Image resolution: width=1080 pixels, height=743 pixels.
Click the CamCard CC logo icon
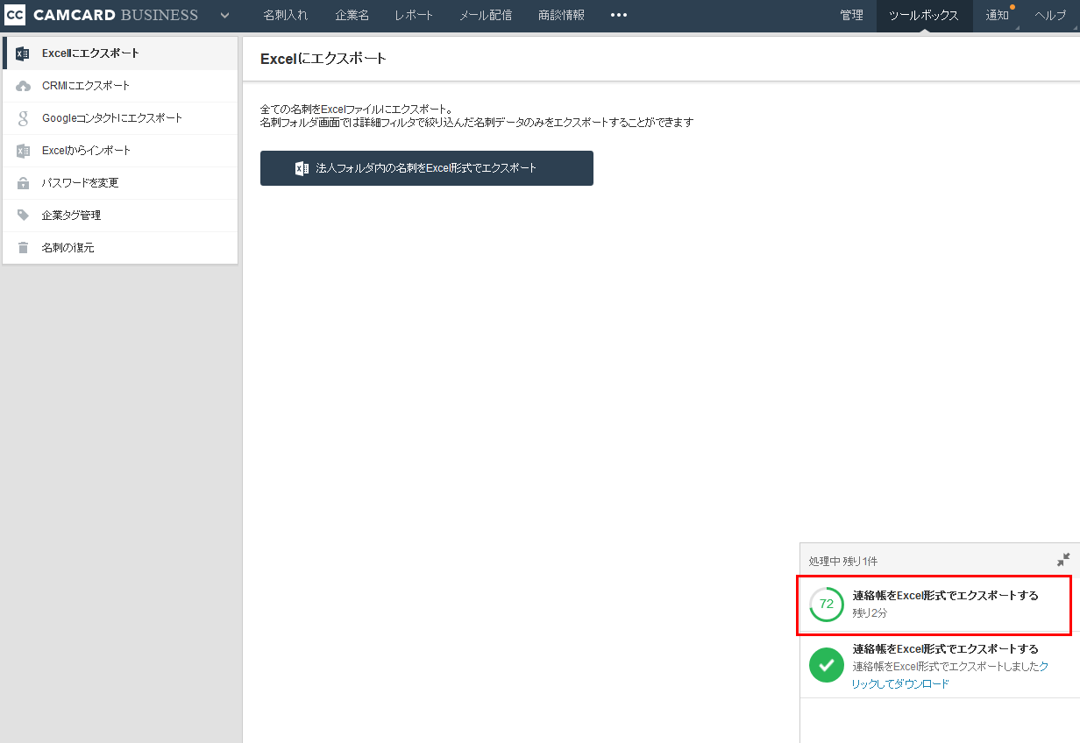pos(15,15)
